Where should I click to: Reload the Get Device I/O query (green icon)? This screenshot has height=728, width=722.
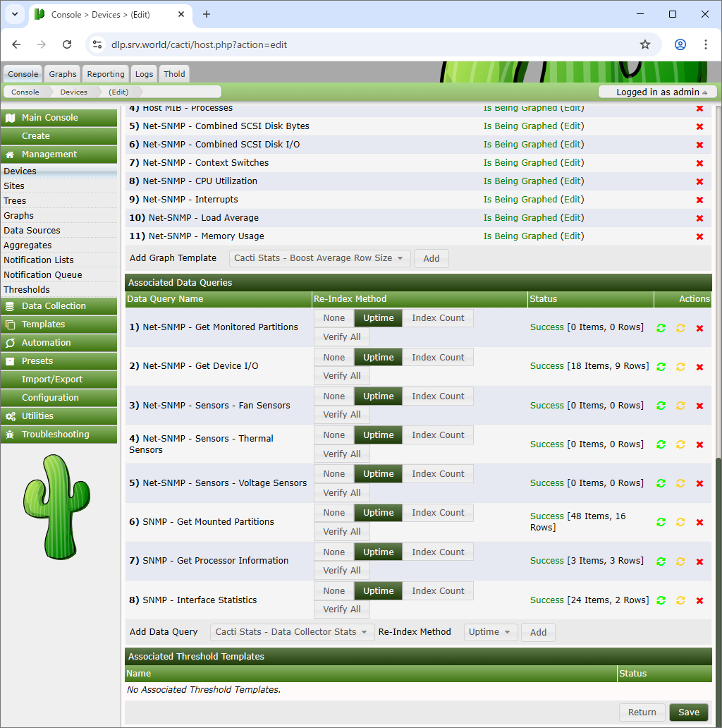(661, 367)
